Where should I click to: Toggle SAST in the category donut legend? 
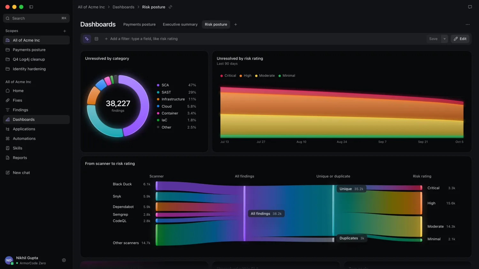(x=176, y=92)
